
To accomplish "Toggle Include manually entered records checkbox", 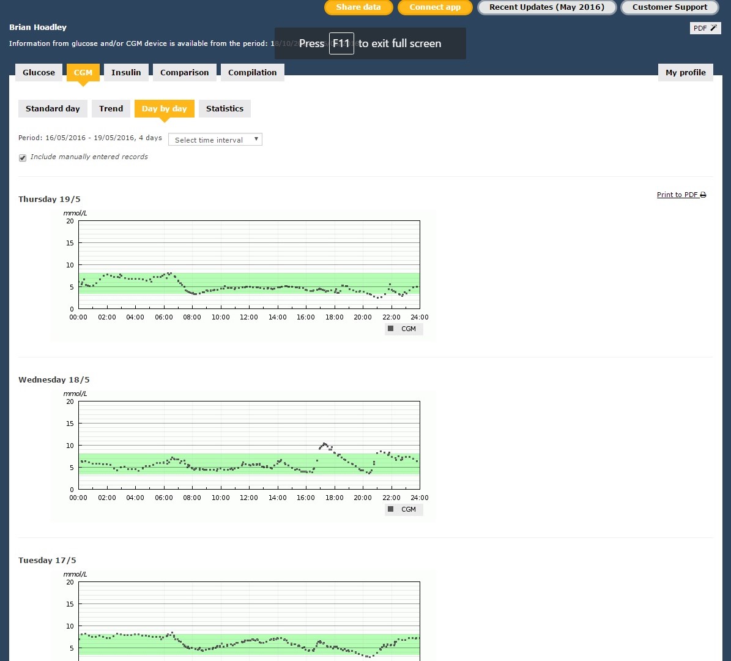I will click(x=23, y=157).
